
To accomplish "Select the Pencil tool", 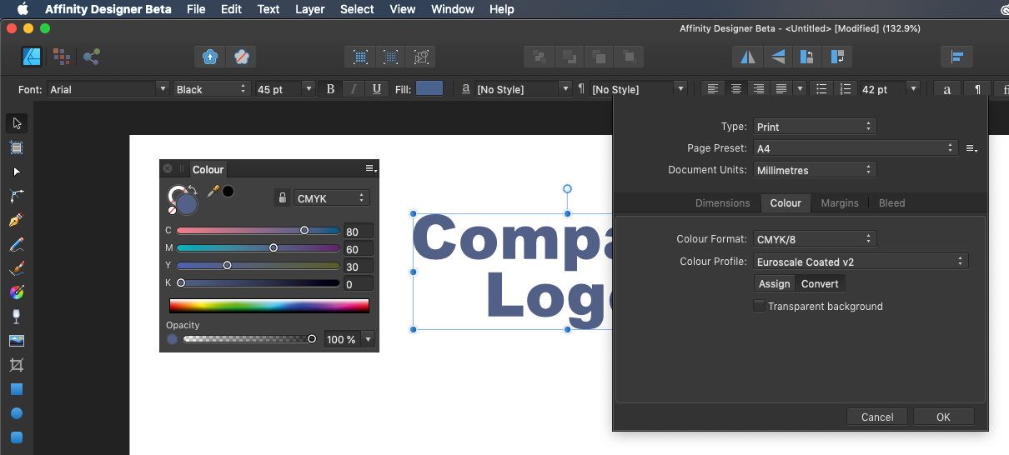I will tap(17, 244).
